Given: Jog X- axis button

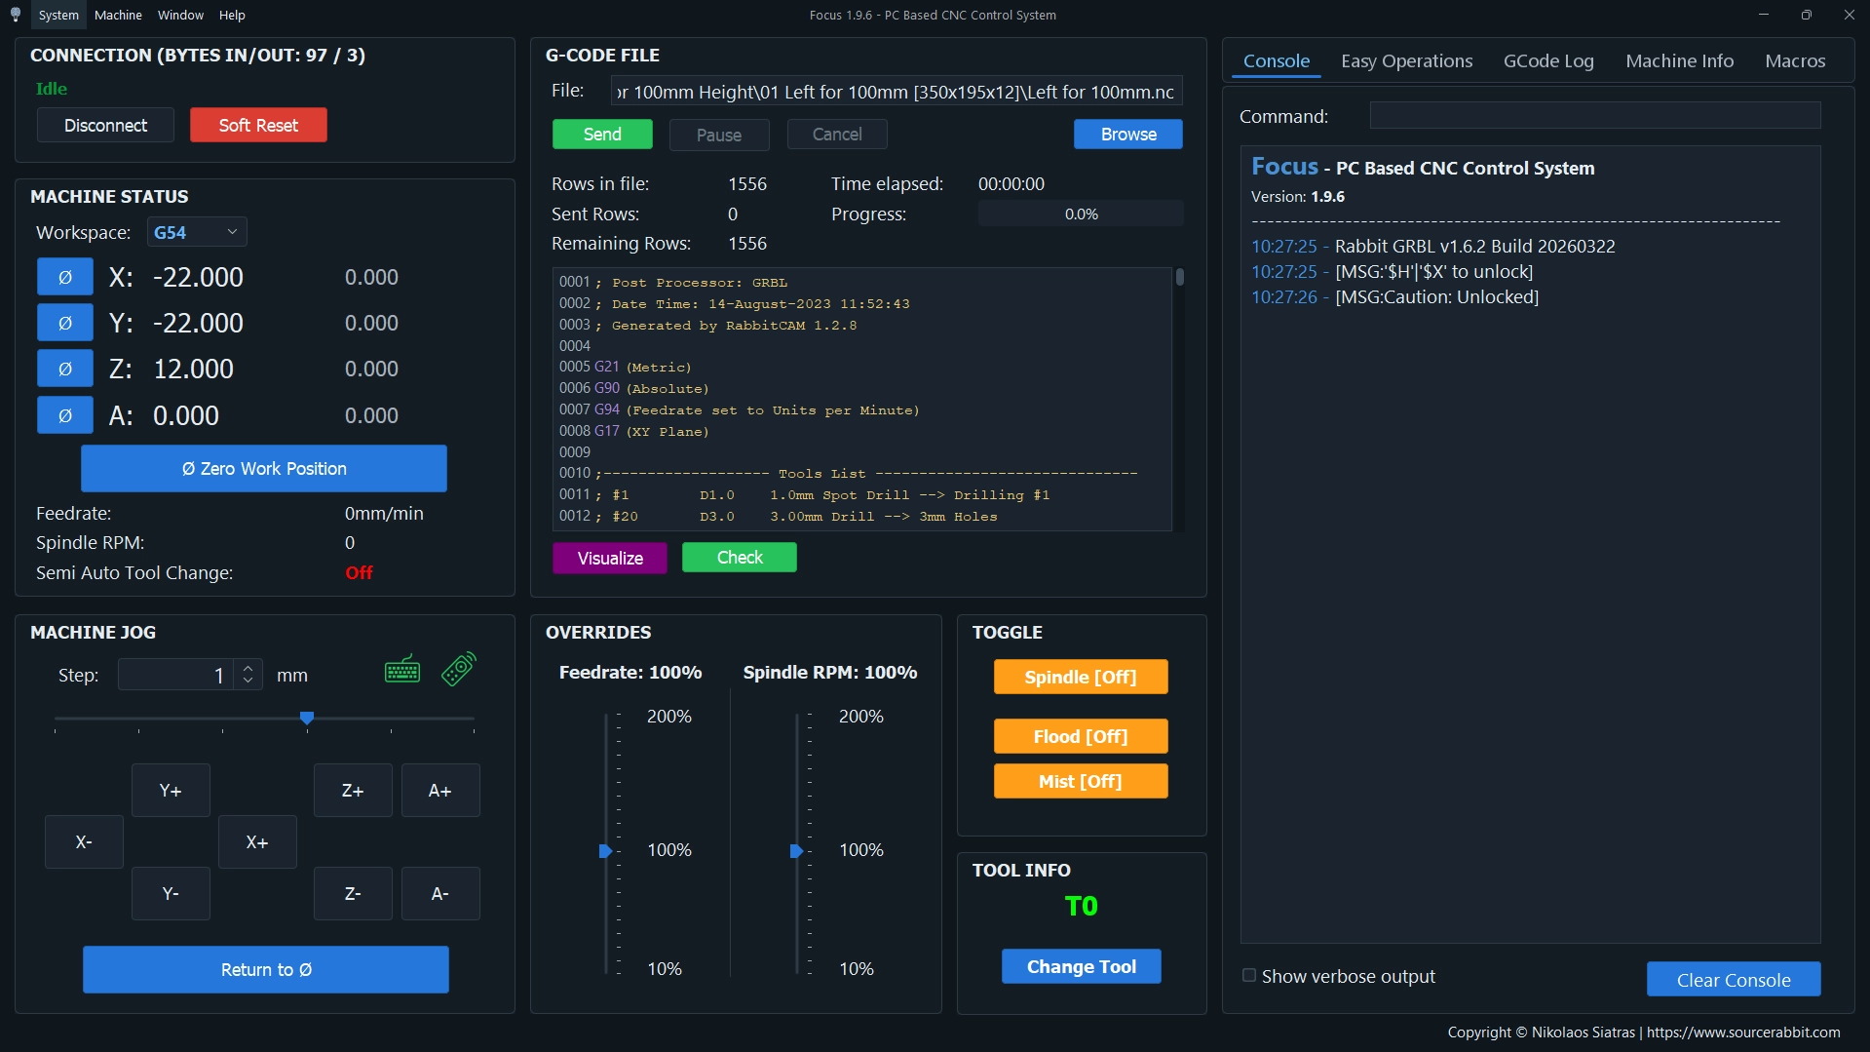Looking at the screenshot, I should pos(84,841).
